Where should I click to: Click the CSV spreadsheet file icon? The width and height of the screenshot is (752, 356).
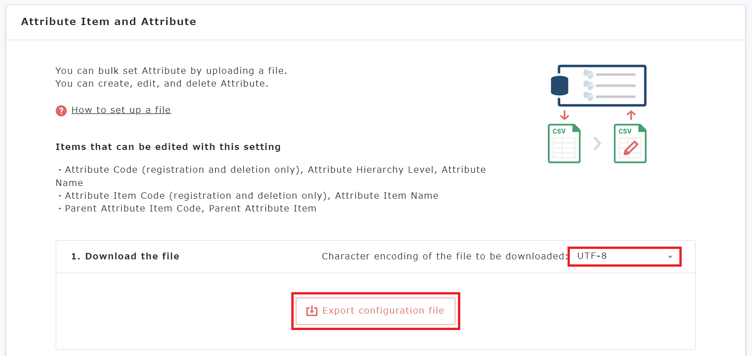pos(564,144)
